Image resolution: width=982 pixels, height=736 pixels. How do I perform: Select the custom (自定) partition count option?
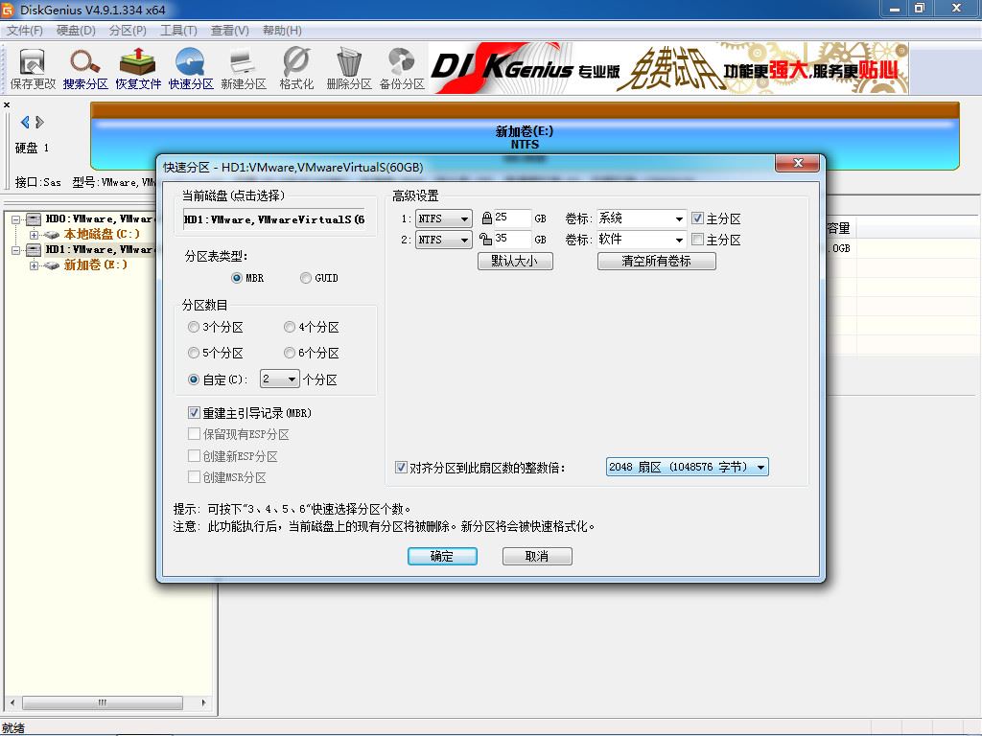coord(194,379)
